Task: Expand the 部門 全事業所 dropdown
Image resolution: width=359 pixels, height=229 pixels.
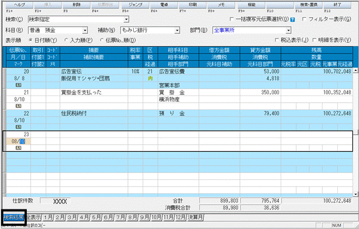Action: pyautogui.click(x=289, y=30)
